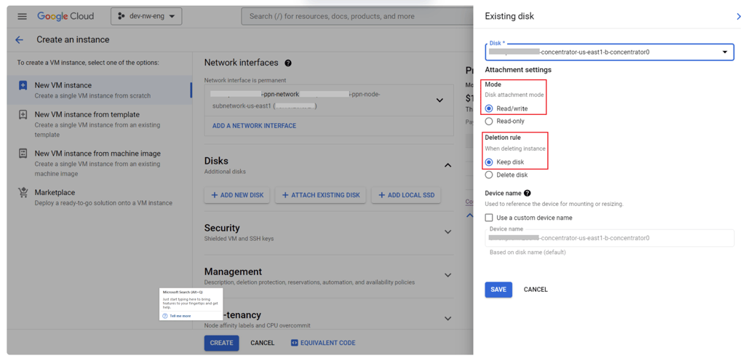748x361 pixels.
Task: Expand the Security section
Action: coord(447,232)
